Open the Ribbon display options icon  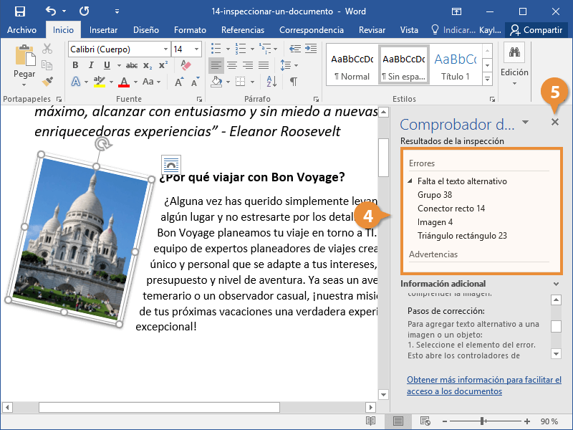(456, 11)
